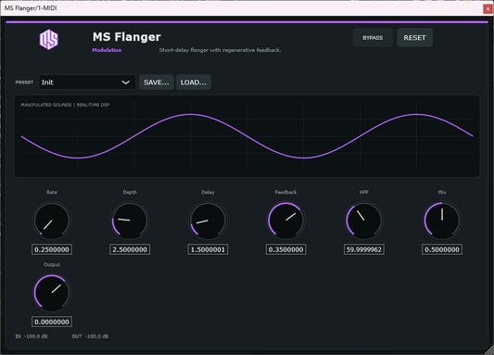
Task: Select the Delay value field 1.5000001
Action: (208, 249)
